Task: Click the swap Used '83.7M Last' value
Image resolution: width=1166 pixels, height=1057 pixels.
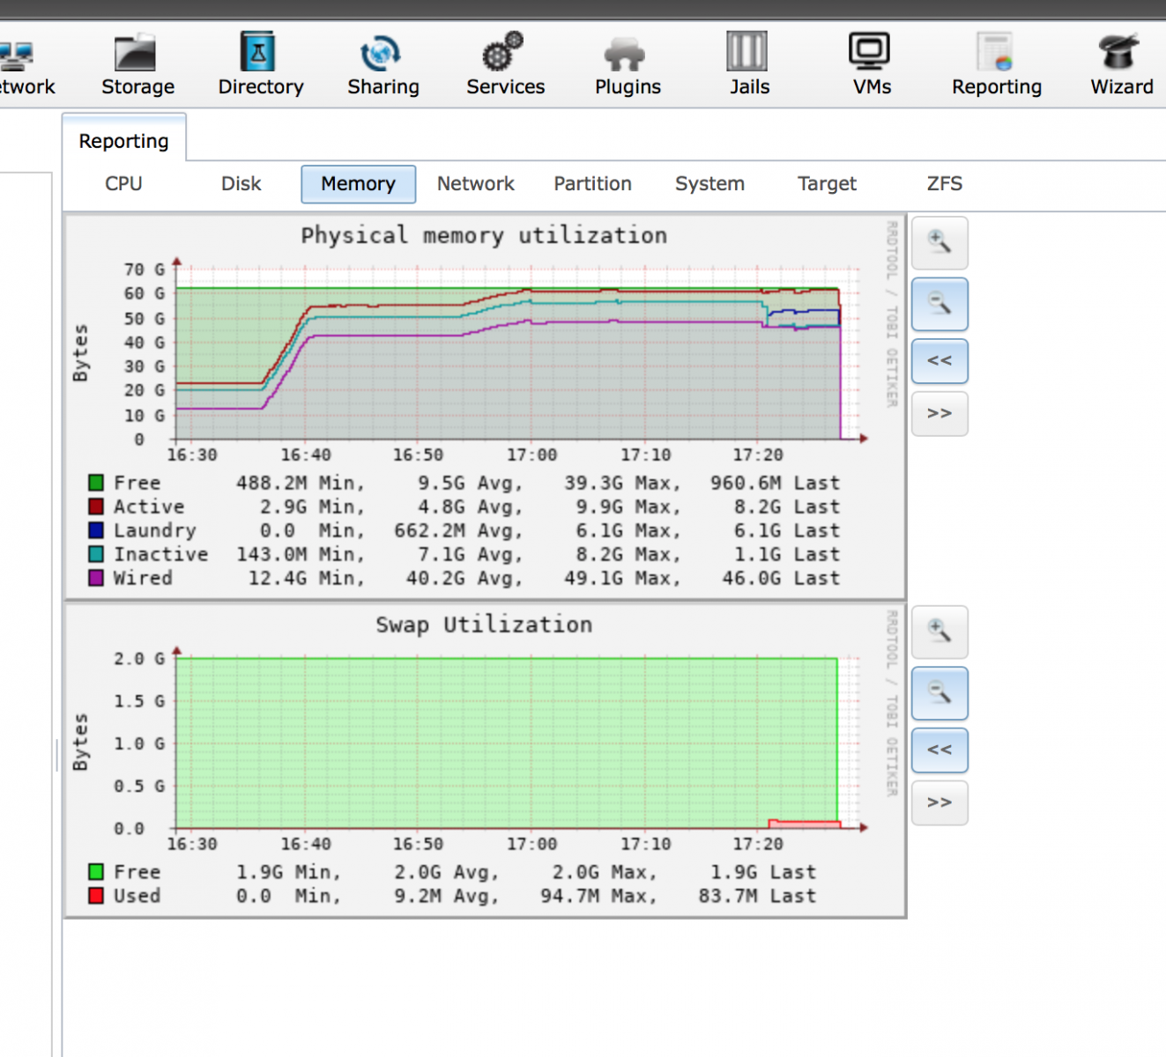Action: pyautogui.click(x=757, y=897)
